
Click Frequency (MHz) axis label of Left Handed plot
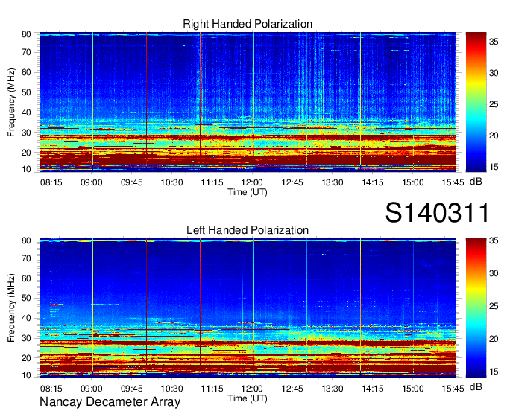click(12, 308)
